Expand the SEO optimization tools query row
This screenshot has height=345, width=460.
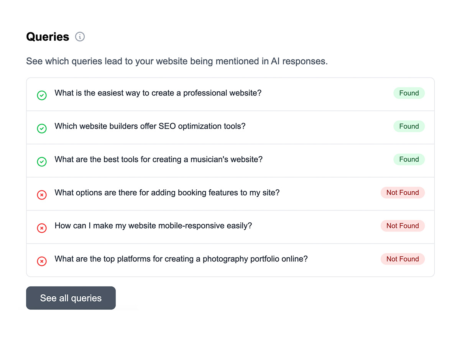point(150,126)
